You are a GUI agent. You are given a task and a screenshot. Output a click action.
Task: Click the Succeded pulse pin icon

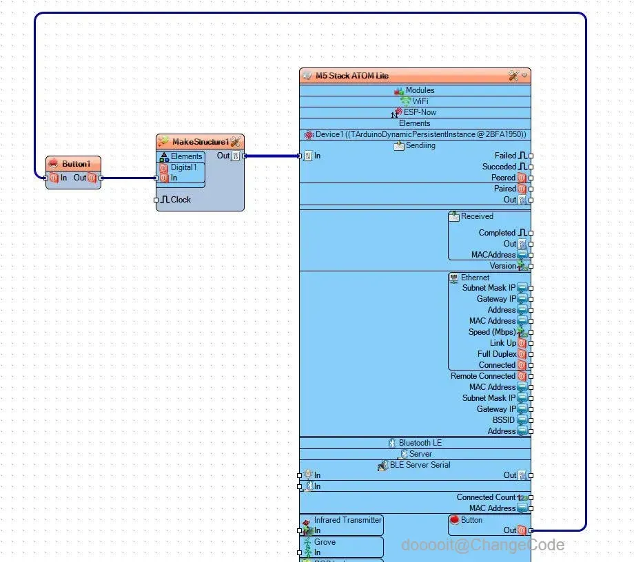click(x=522, y=167)
